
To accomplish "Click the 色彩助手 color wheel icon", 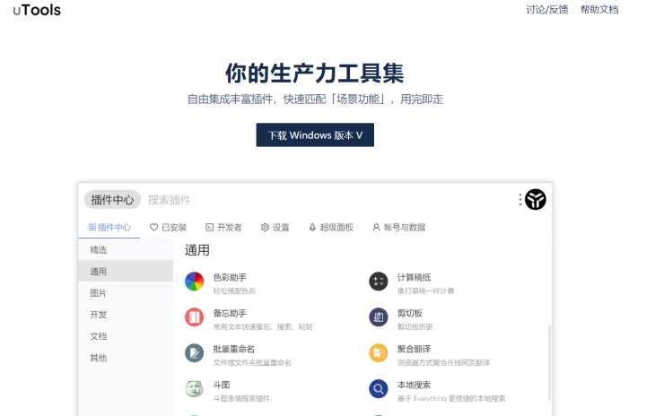I will pyautogui.click(x=195, y=282).
